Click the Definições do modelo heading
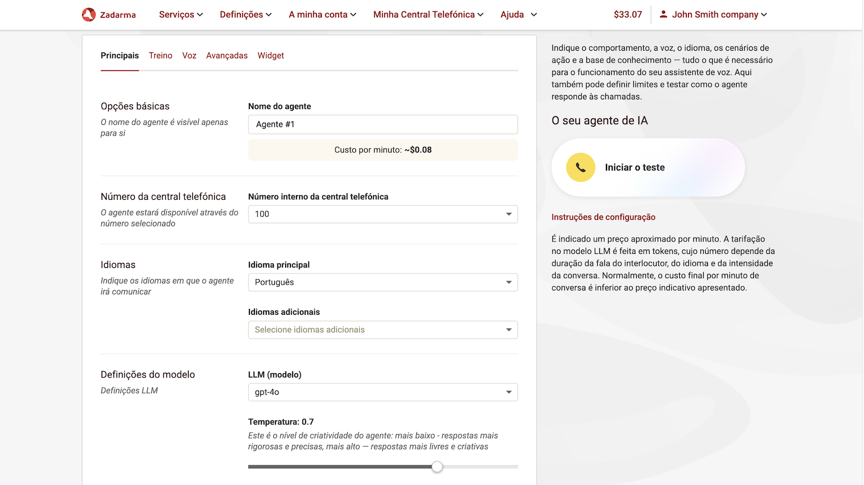Image resolution: width=864 pixels, height=485 pixels. coord(147,375)
